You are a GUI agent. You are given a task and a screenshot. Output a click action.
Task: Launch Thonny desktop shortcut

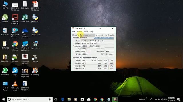35,58
